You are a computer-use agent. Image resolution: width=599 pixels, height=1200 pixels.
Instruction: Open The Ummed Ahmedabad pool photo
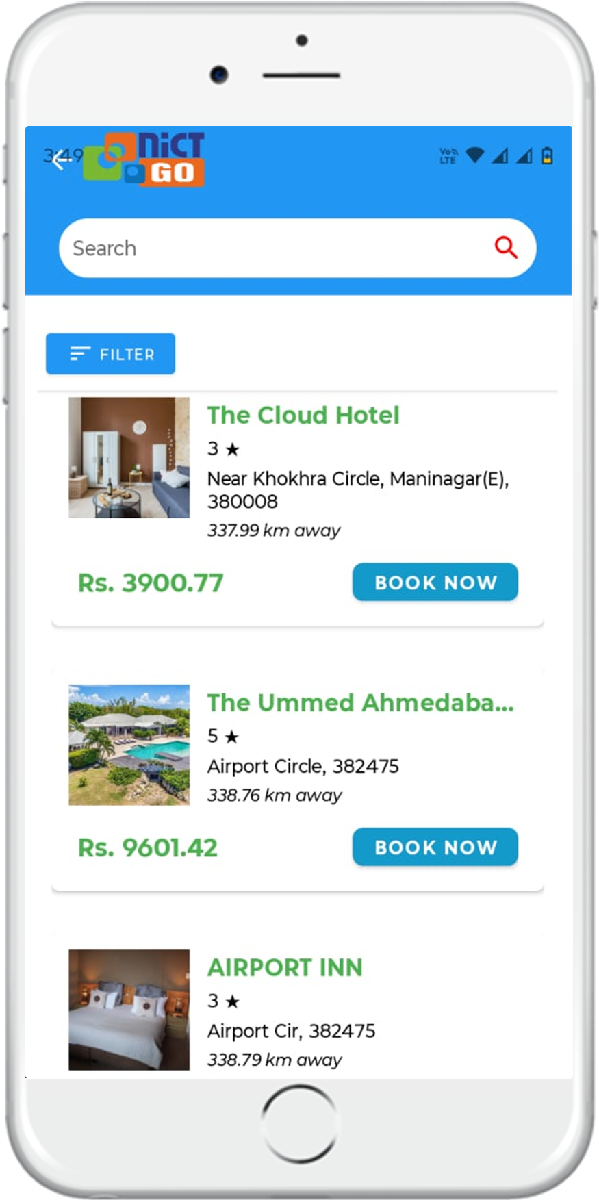tap(129, 745)
